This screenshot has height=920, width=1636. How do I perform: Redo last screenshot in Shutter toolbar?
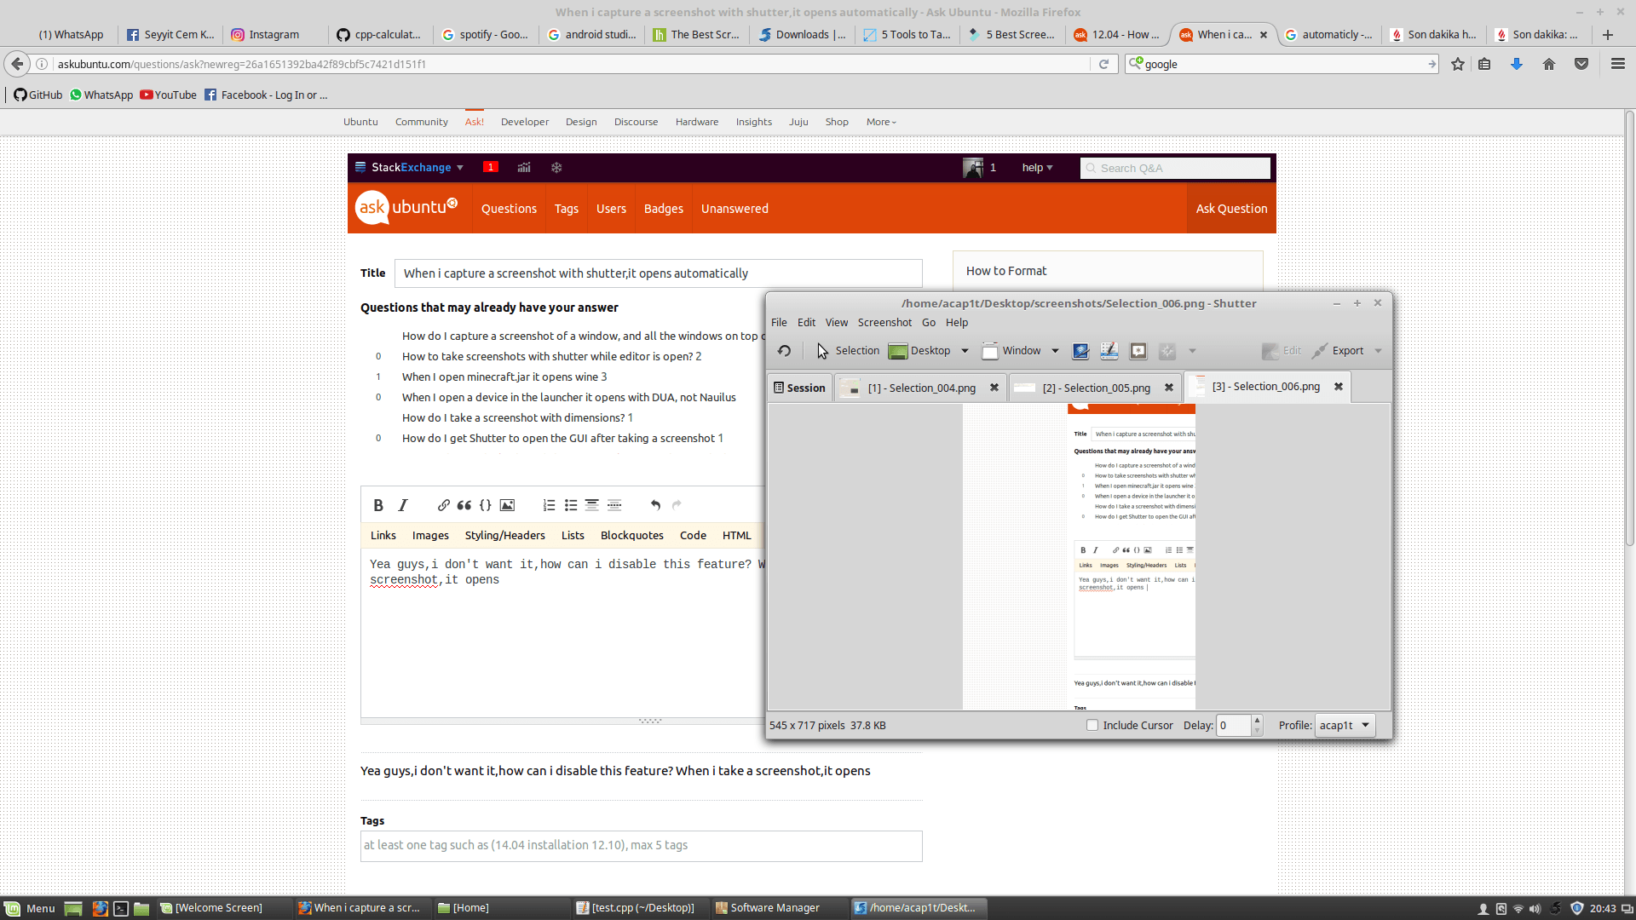click(x=784, y=351)
